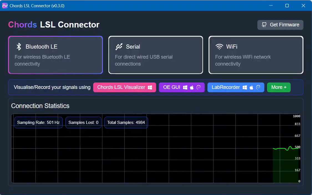Image resolution: width=312 pixels, height=195 pixels.
Task: Open the LabRecorder link
Action: pyautogui.click(x=226, y=87)
